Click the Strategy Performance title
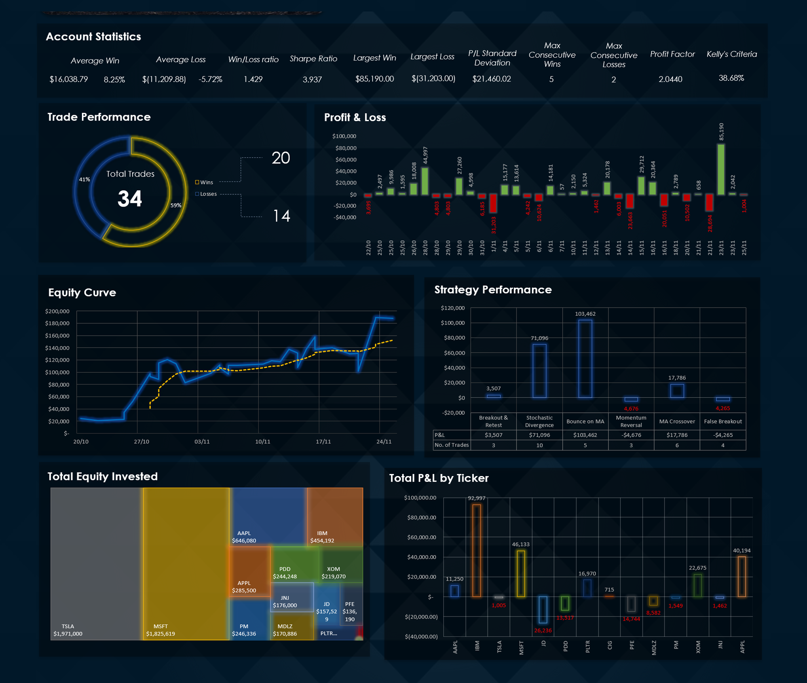 493,290
